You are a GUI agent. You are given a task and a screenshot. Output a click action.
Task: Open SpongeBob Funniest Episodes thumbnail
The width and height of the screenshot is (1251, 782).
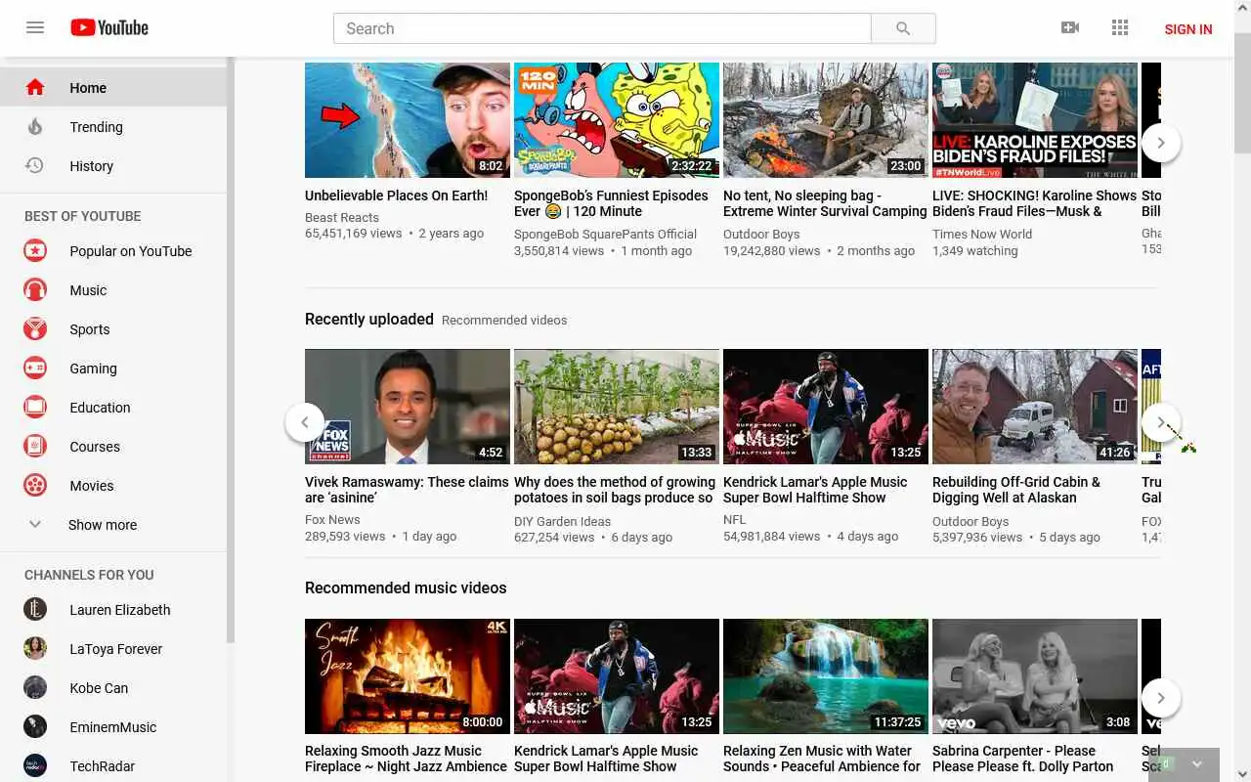pos(617,120)
